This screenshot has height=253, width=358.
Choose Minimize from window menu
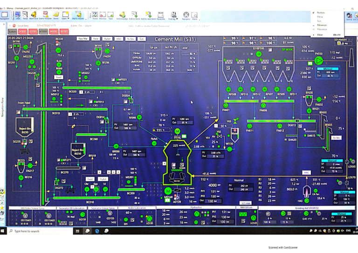322,25
